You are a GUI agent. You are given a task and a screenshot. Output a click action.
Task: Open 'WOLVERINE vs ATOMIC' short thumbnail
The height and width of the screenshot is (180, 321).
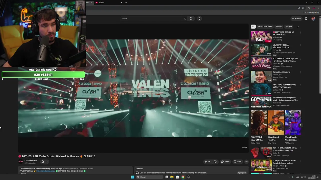(x=259, y=122)
